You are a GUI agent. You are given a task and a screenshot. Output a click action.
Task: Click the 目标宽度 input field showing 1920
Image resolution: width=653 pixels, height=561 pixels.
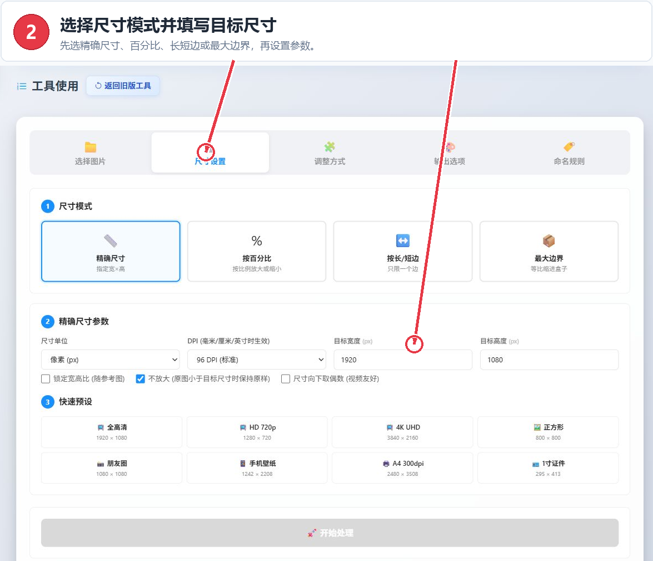[403, 360]
